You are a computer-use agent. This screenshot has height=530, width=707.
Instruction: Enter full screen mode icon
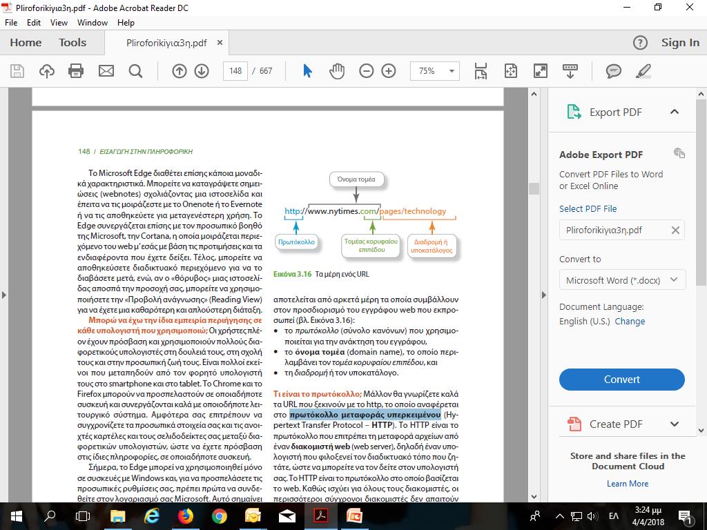(x=540, y=71)
